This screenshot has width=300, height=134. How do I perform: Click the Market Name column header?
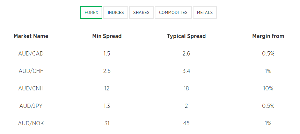point(31,36)
